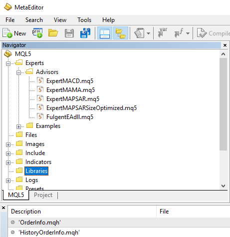Open the function list dropdown arrow

[x=188, y=33]
